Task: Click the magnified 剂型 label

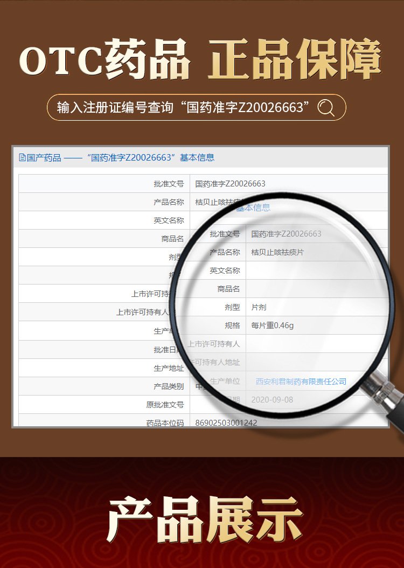Action: tap(232, 307)
